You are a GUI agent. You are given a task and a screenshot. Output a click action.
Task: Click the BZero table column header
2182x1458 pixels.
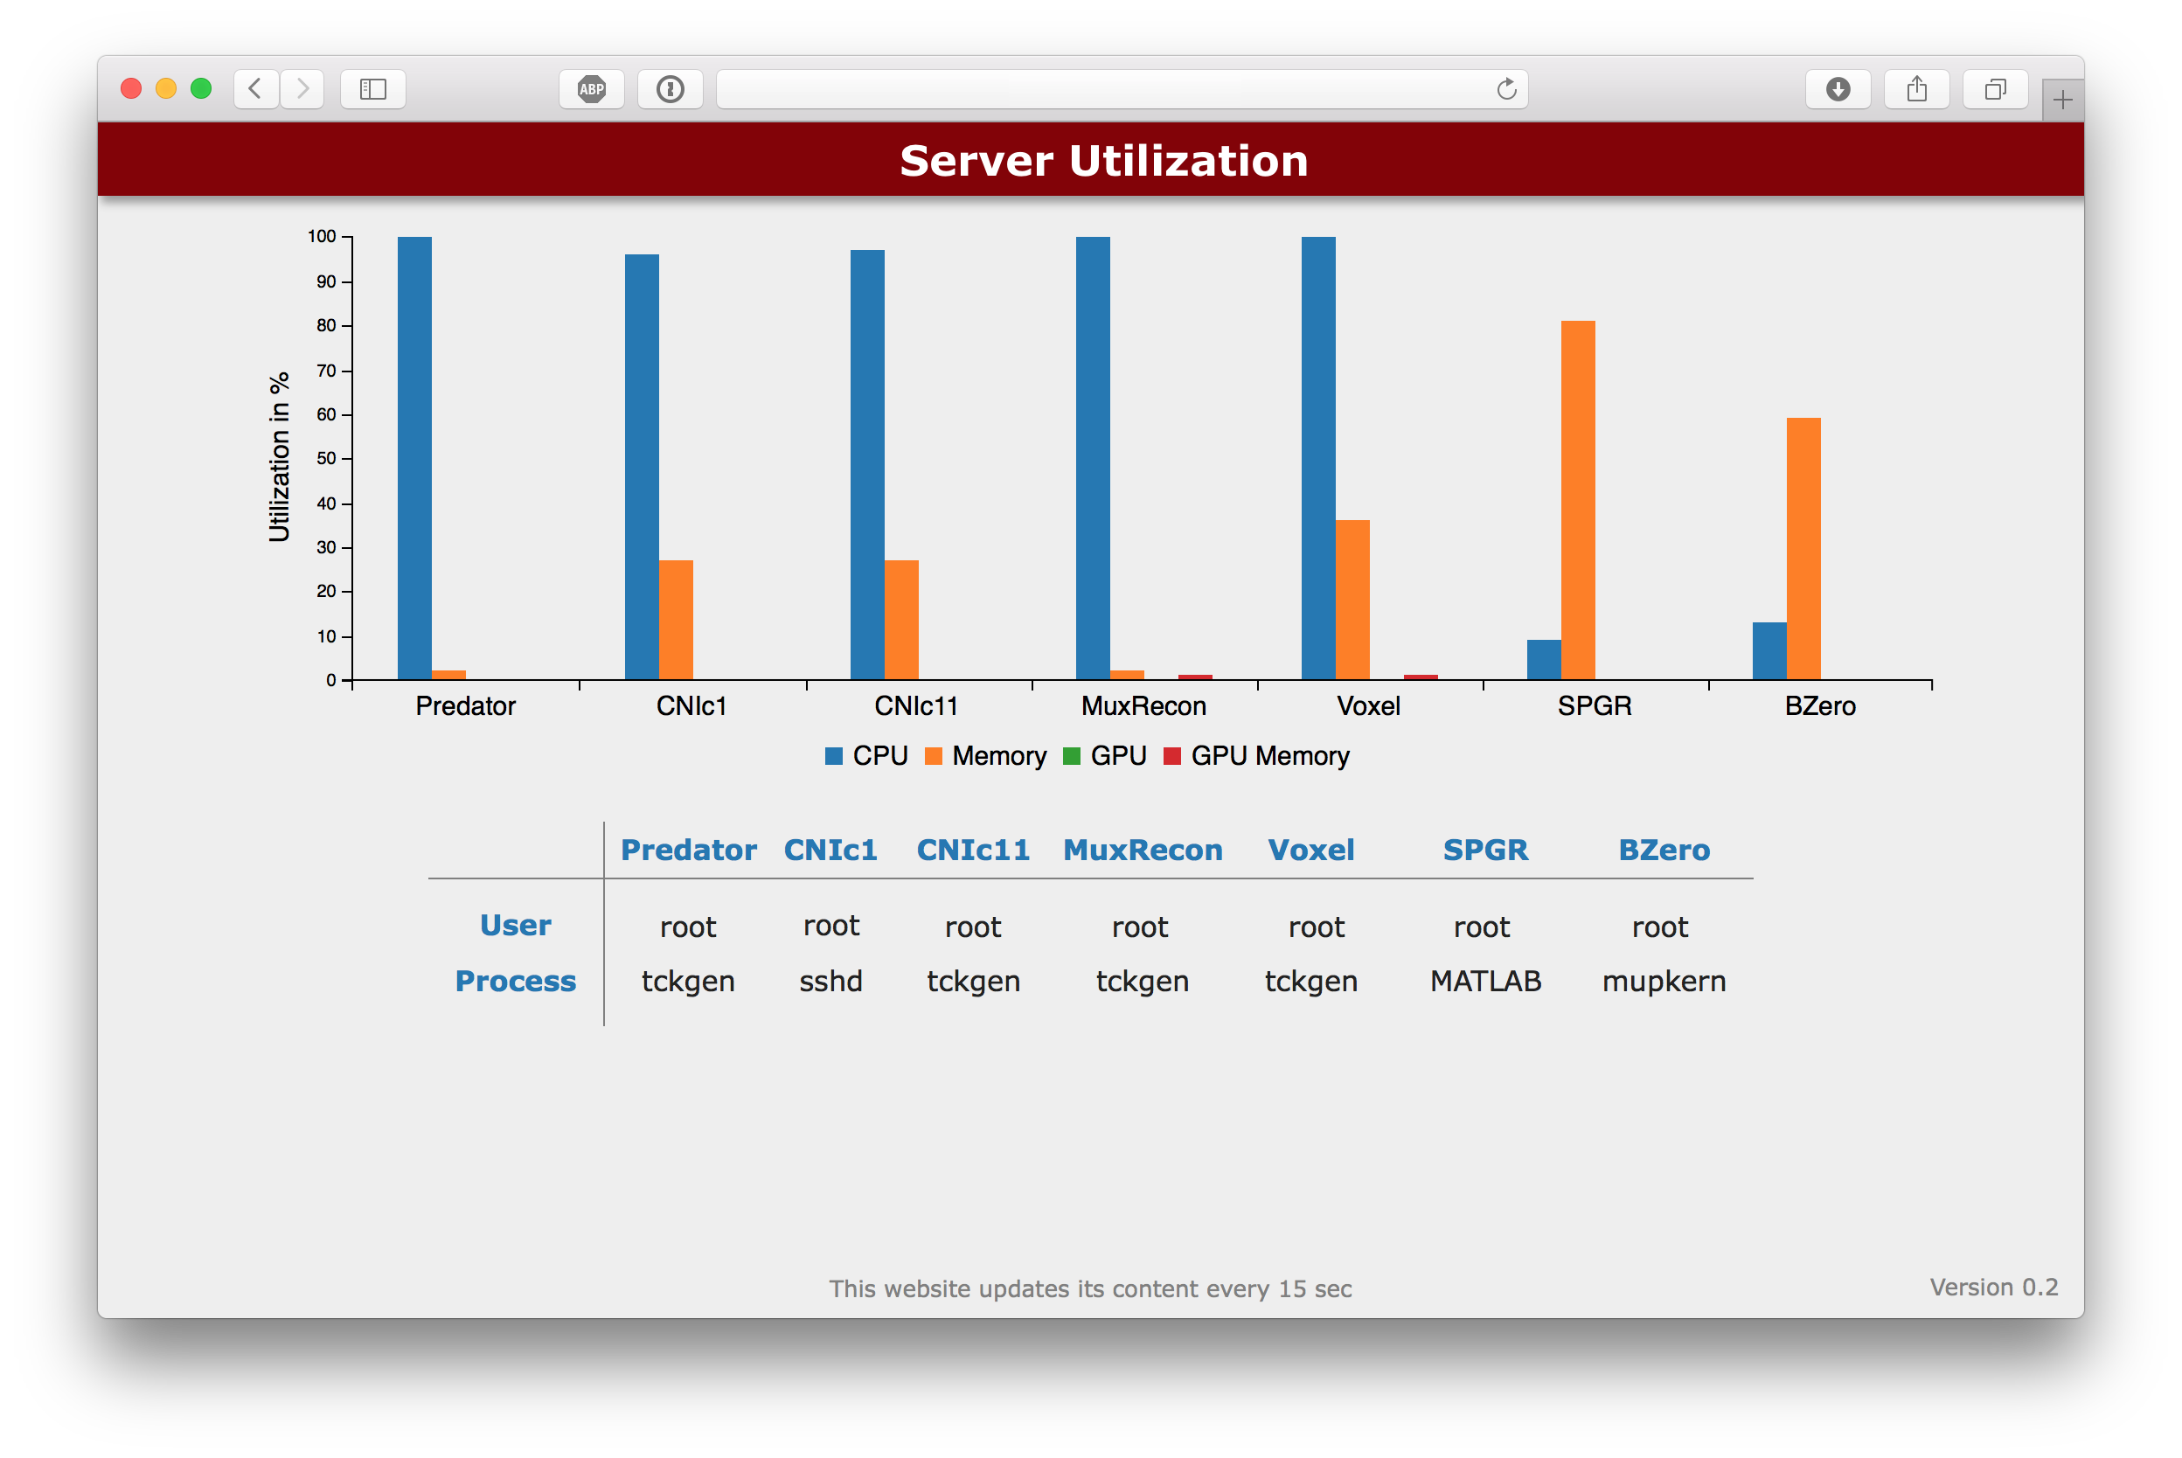[1664, 850]
